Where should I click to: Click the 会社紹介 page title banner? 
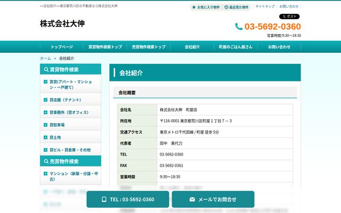(x=205, y=72)
